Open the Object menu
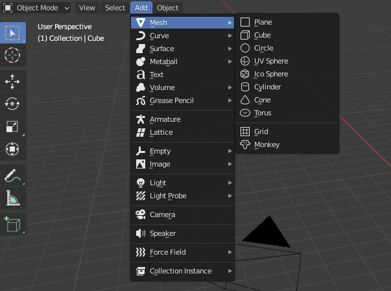Image resolution: width=391 pixels, height=291 pixels. [x=167, y=8]
